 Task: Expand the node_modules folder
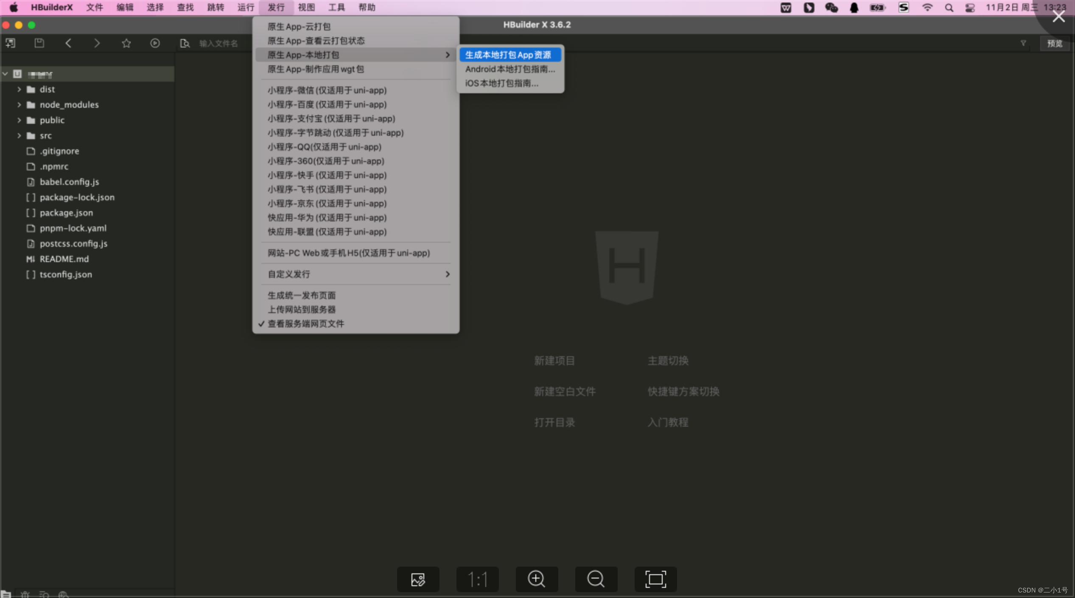coord(19,104)
